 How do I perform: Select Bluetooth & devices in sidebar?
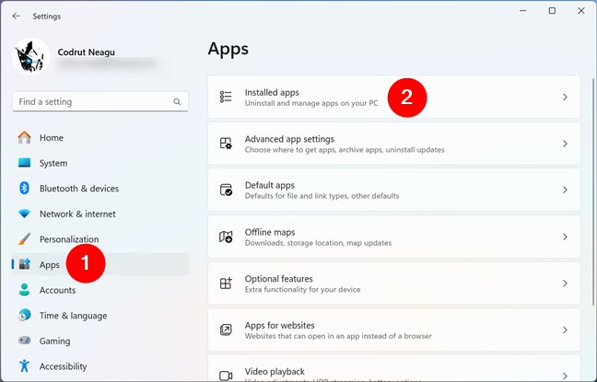coord(78,189)
